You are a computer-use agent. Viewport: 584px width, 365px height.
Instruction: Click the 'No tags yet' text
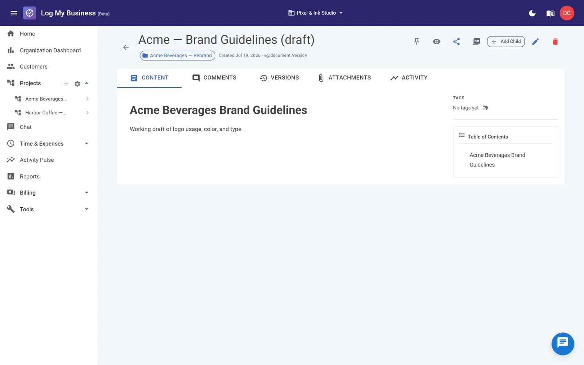pos(466,108)
